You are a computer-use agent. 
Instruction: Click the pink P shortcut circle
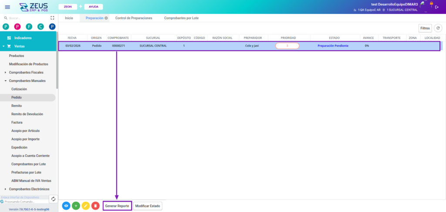pos(17,27)
